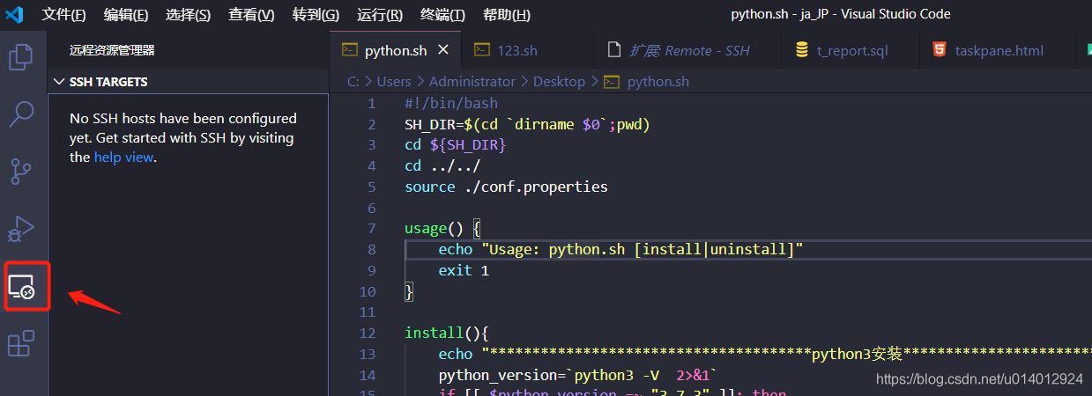Click Desktop in the breadcrumb path

559,81
